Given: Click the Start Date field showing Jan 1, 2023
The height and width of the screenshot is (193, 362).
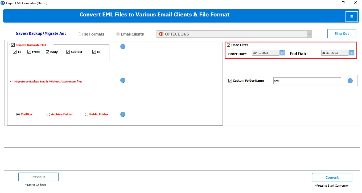Looking at the screenshot, I should [x=266, y=53].
